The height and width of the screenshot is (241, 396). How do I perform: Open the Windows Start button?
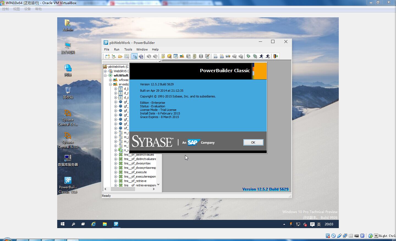(x=62, y=224)
